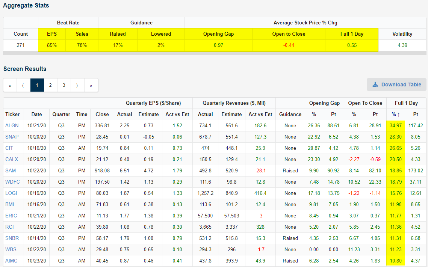Click the Date column header
The height and width of the screenshot is (267, 428).
click(x=36, y=114)
